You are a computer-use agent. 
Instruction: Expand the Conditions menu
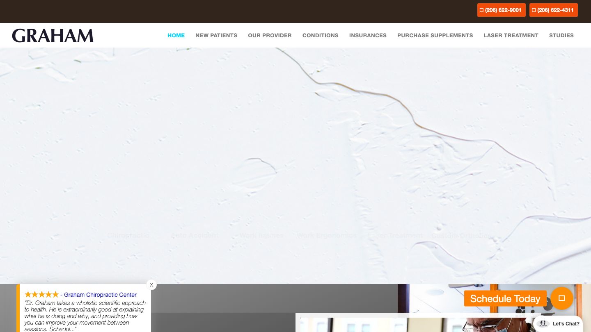(320, 36)
